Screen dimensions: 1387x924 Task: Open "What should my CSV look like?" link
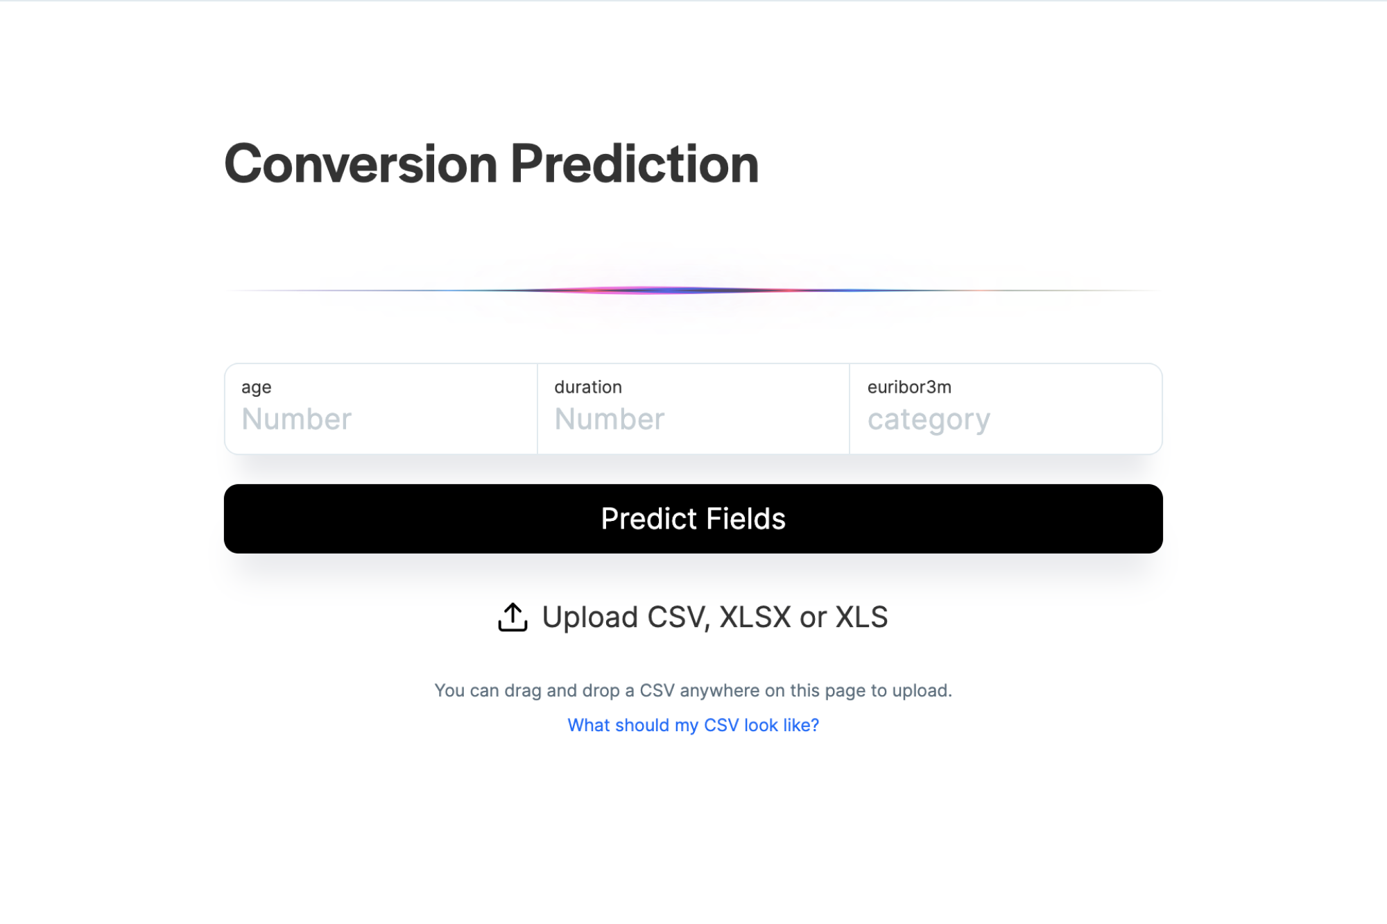pyautogui.click(x=693, y=725)
